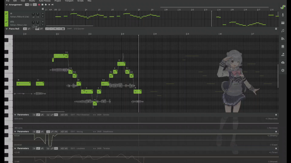Click the x2 zoom in Pitch Deviation panel
This screenshot has height=163, width=291.
[62, 115]
